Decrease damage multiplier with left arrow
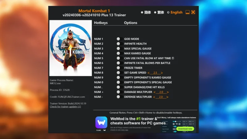The height and width of the screenshot is (139, 247). coord(155,92)
